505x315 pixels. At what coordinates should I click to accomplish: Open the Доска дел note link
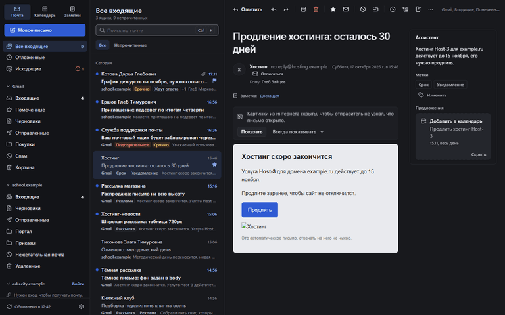click(x=270, y=96)
